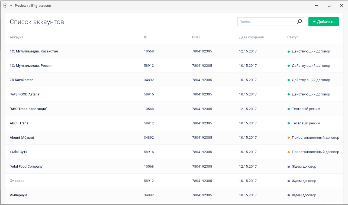Close the Preview window

point(341,5)
